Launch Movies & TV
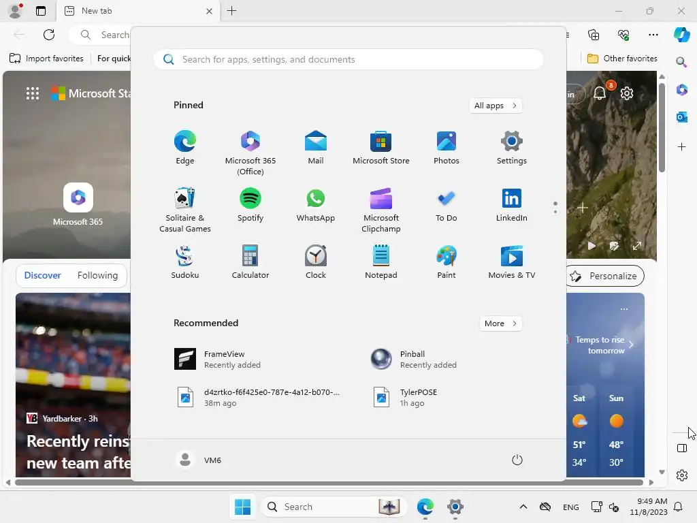 click(512, 262)
